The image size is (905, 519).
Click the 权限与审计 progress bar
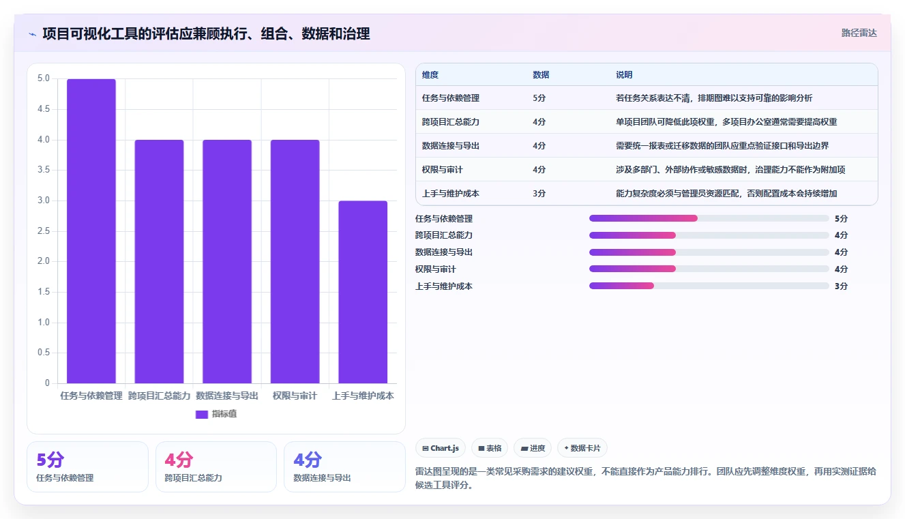coord(709,269)
